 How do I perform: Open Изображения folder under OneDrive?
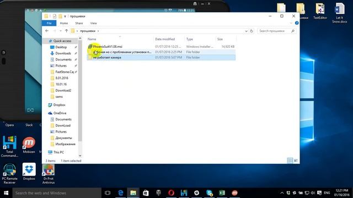(65, 144)
